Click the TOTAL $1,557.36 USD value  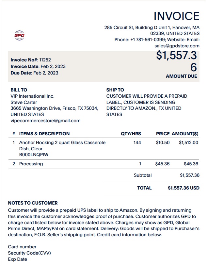coord(183,188)
